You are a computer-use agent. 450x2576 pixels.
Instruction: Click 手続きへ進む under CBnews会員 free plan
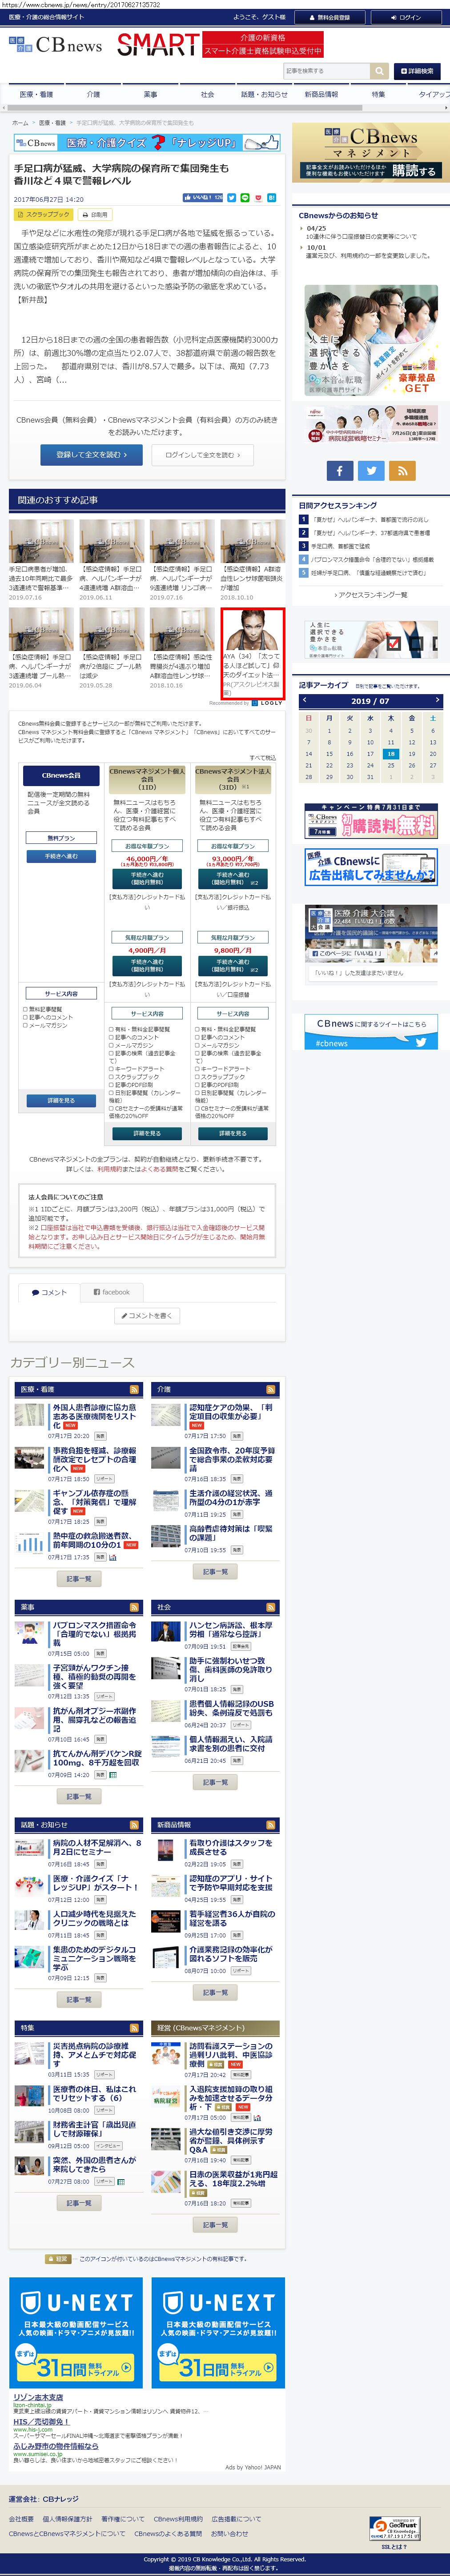coord(60,856)
